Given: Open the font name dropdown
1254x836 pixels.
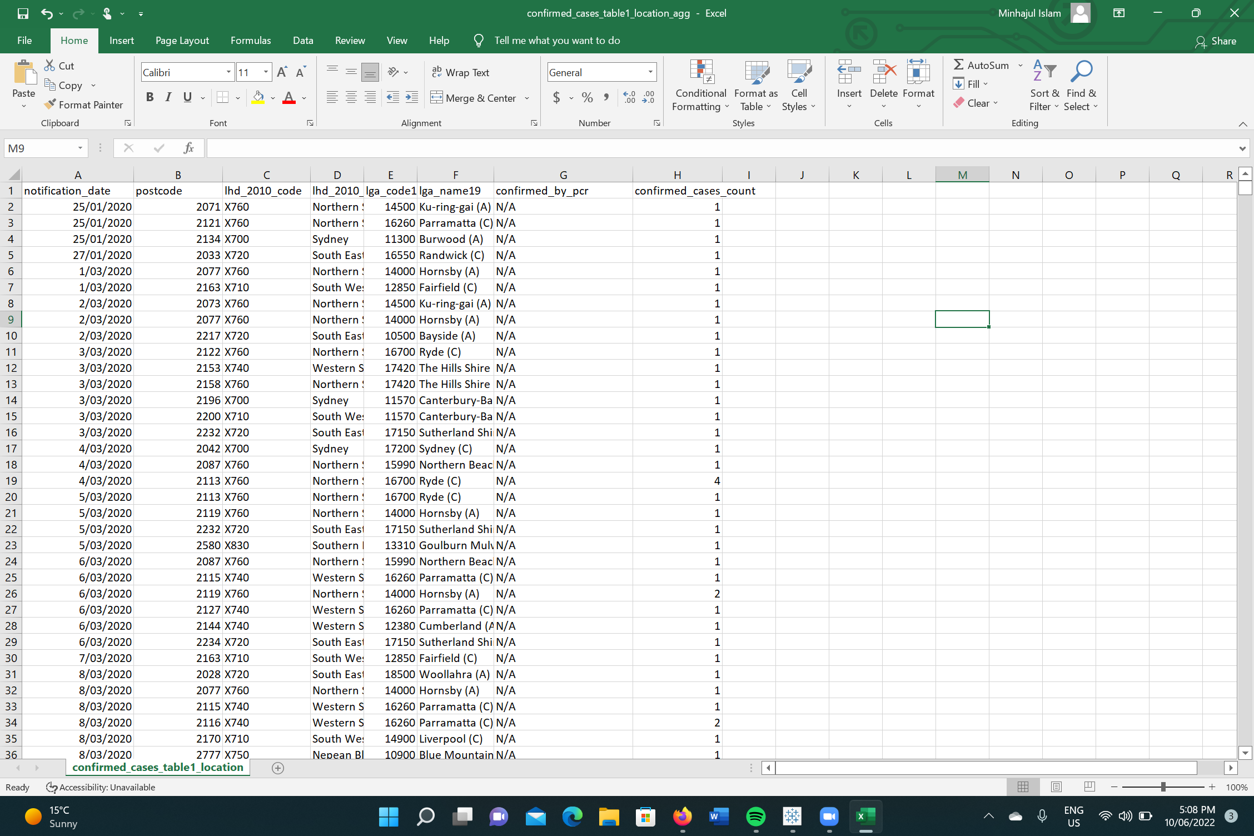Looking at the screenshot, I should tap(228, 72).
